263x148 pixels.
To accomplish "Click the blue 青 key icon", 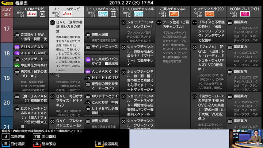I will pyautogui.click(x=6, y=144).
